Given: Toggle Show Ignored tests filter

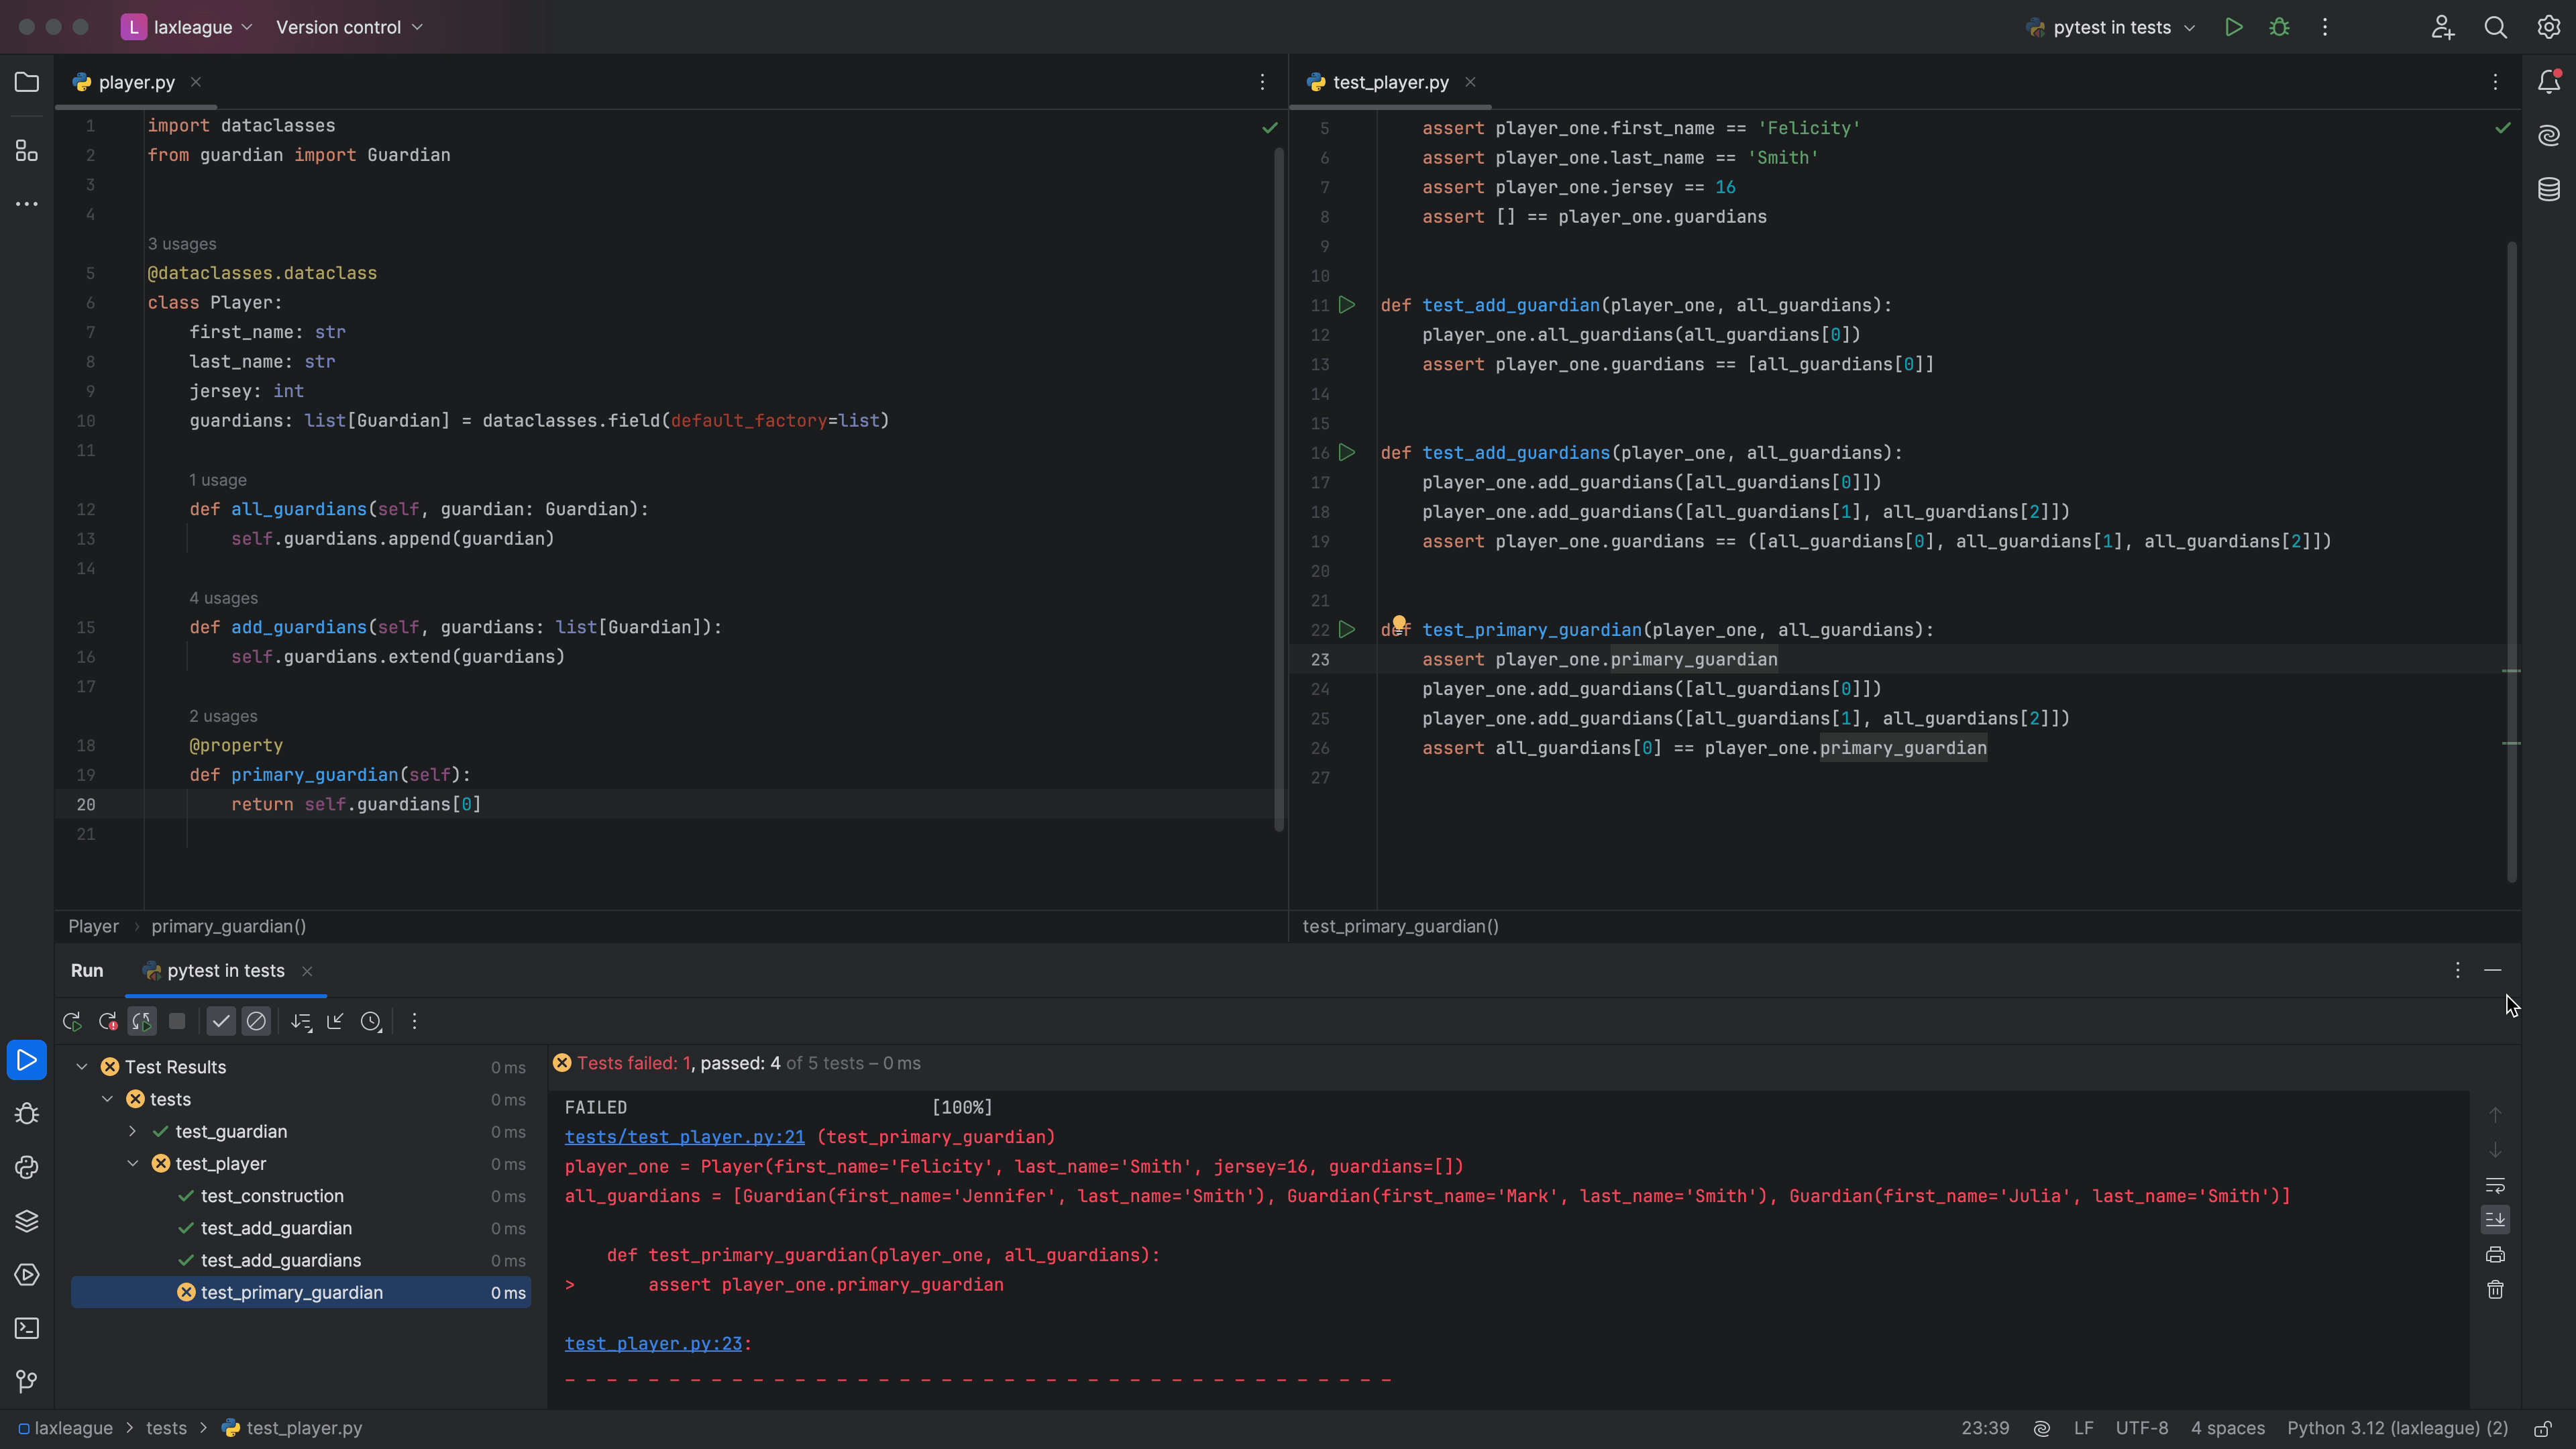Looking at the screenshot, I should click(256, 1021).
